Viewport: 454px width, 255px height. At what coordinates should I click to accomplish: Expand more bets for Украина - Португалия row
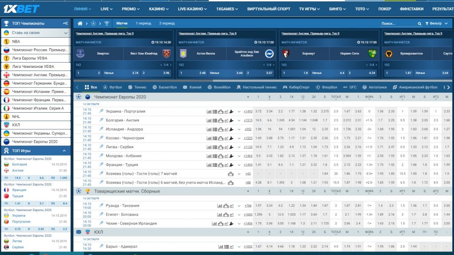239,112
